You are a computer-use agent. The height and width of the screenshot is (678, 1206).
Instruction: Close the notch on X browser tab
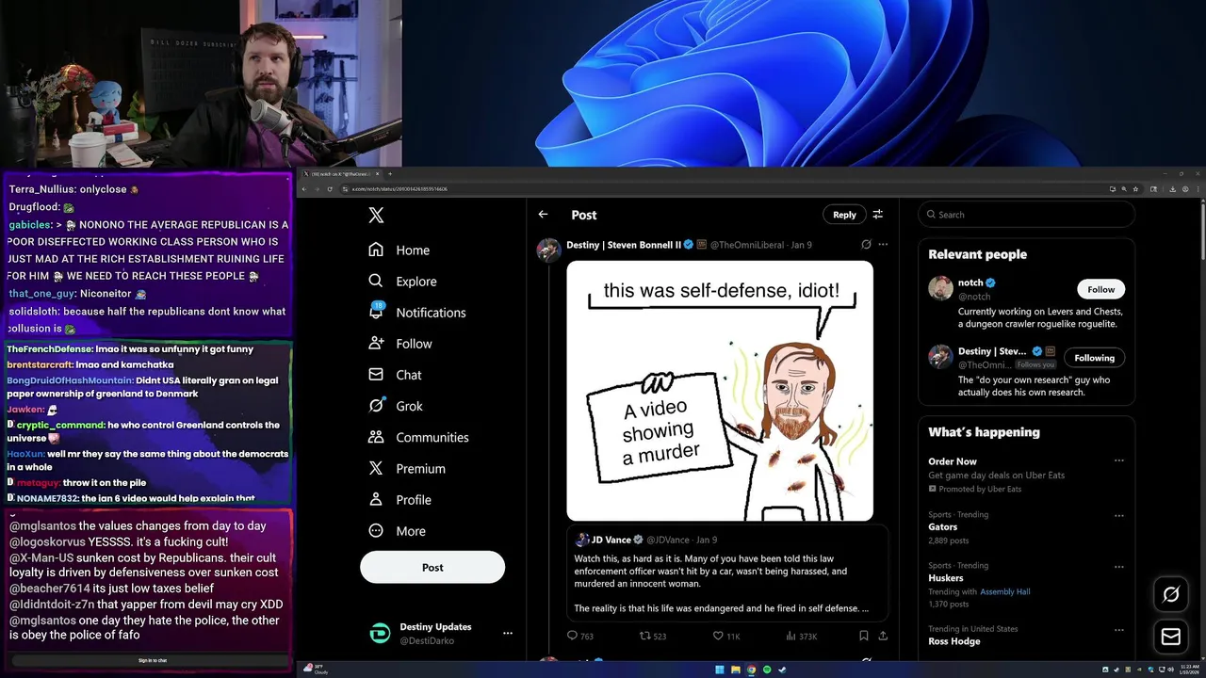pos(377,173)
